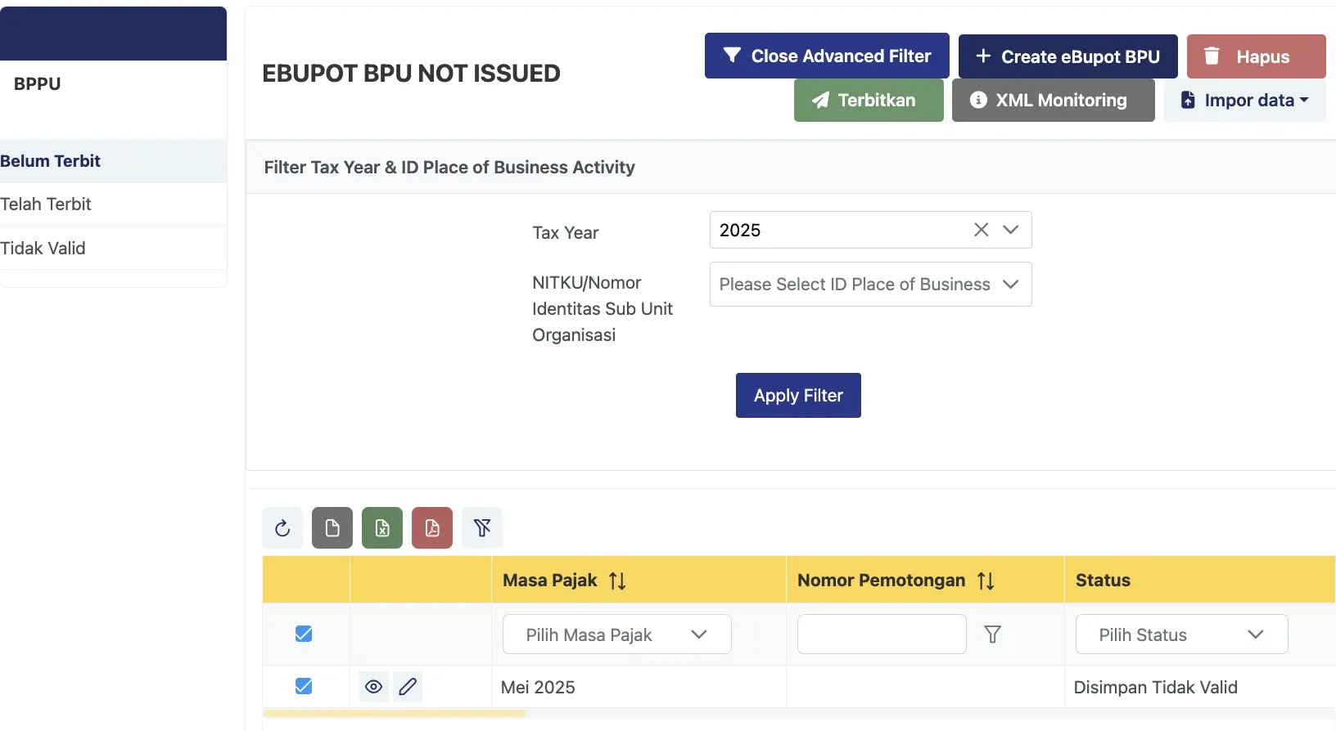Click funnel icon next to Nomor Pemotongan filter

pos(992,635)
